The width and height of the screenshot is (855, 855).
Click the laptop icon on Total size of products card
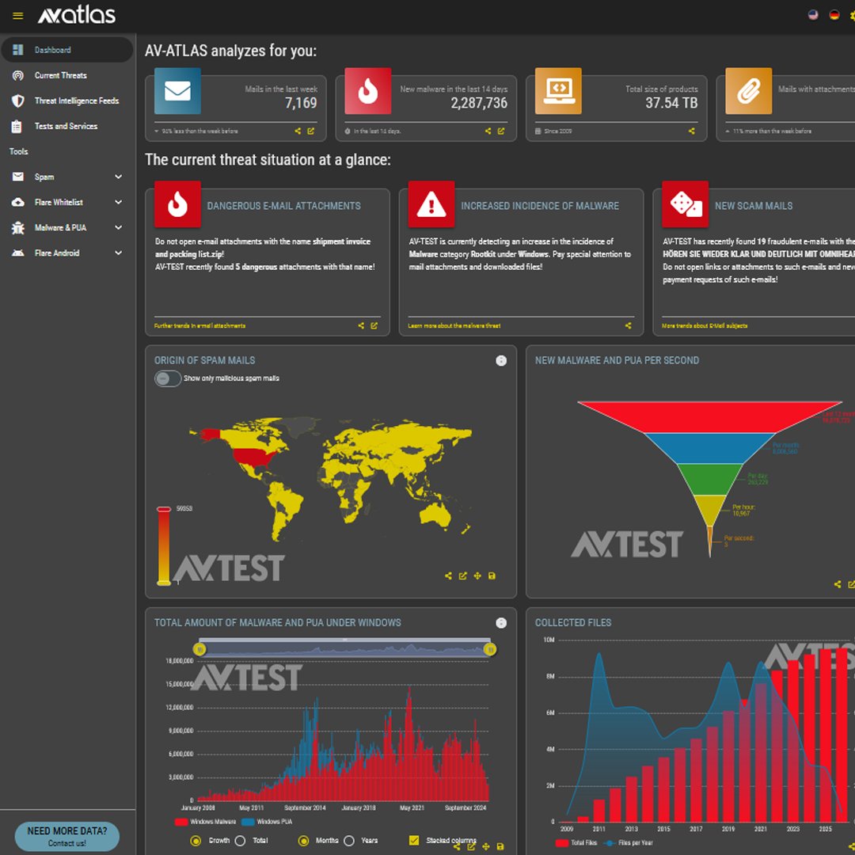tap(558, 90)
